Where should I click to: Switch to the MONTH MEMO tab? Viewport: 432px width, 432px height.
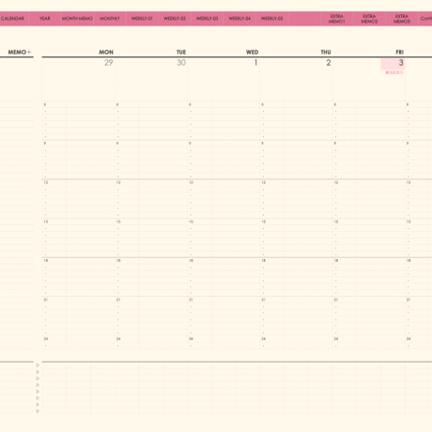77,19
